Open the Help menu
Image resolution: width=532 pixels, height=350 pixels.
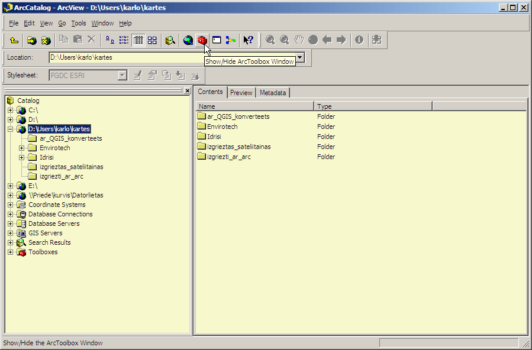pyautogui.click(x=125, y=24)
